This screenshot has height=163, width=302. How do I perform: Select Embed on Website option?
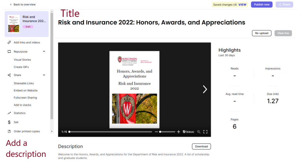click(25, 90)
